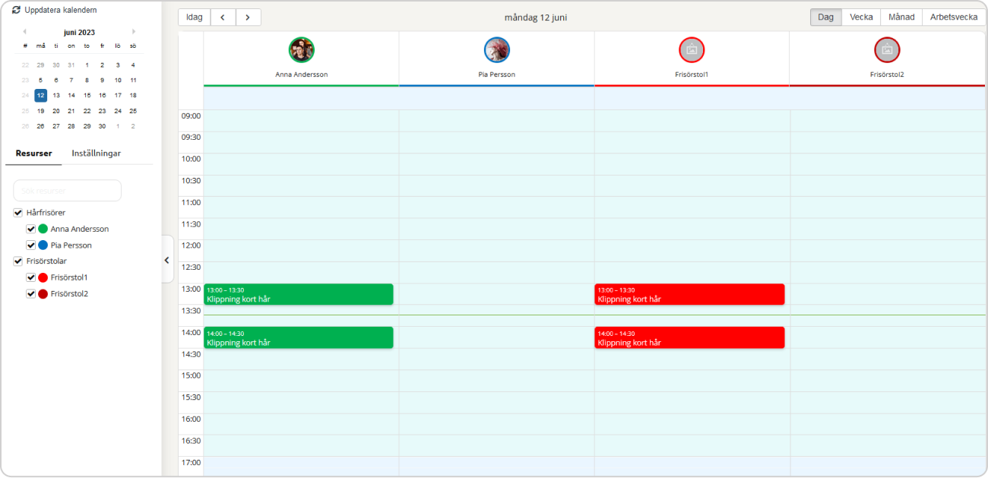Image resolution: width=988 pixels, height=478 pixels.
Task: Open Anna Andersson's 13:00 Klippning kort hår booking
Action: (x=299, y=295)
